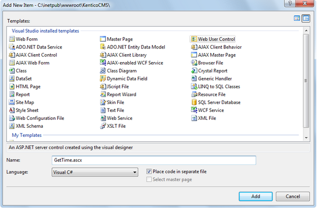
Task: Select Web User Control template item
Action: (x=213, y=39)
